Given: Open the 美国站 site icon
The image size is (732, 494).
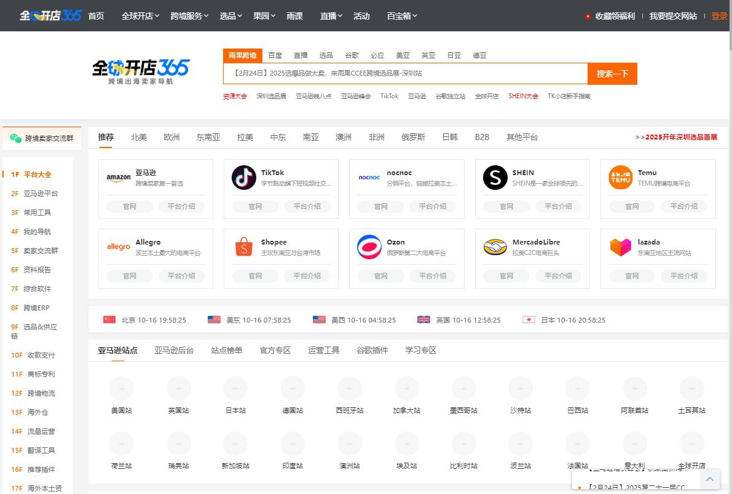Looking at the screenshot, I should (x=121, y=388).
